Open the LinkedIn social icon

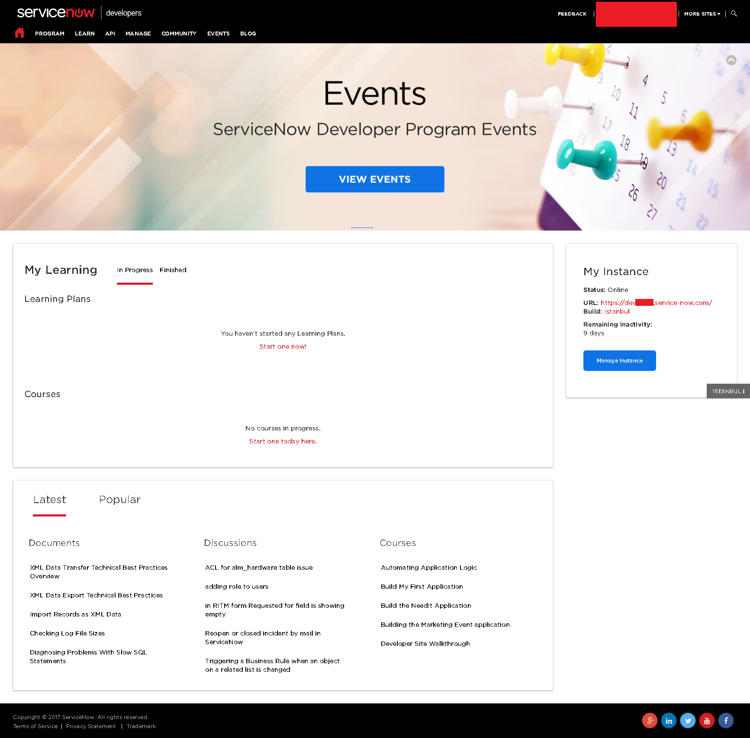pyautogui.click(x=669, y=720)
